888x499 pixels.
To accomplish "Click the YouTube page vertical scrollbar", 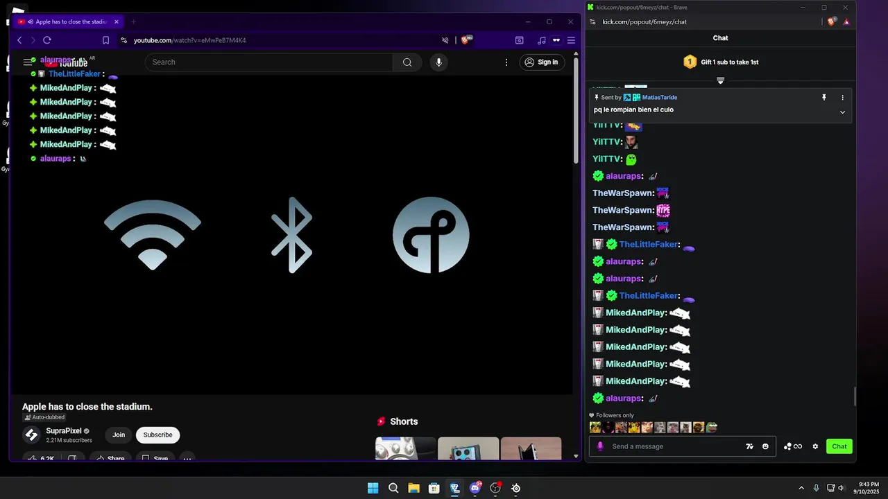I will pos(576,111).
